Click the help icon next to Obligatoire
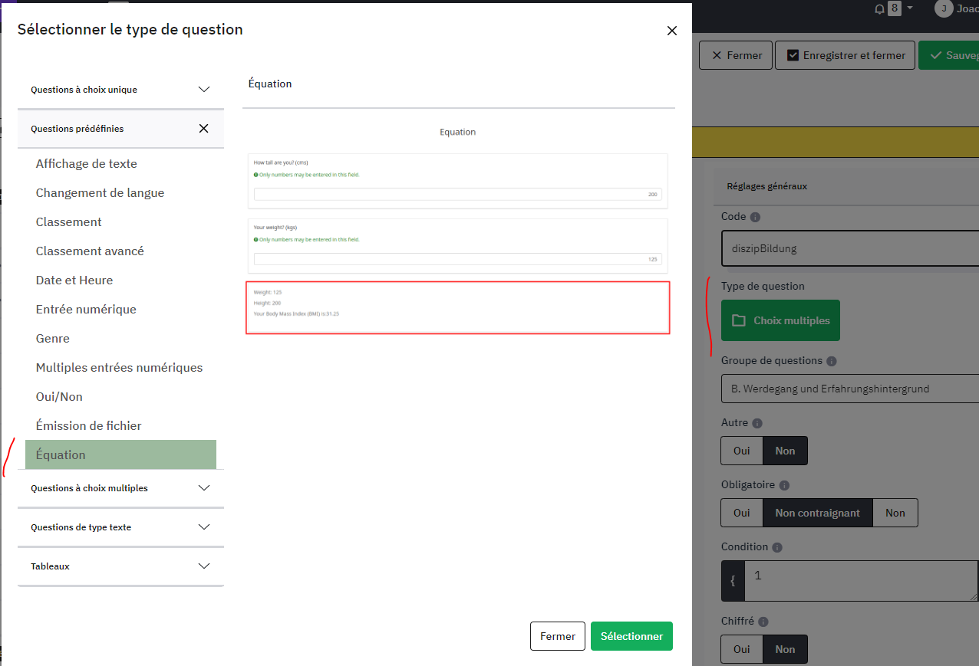Viewport: 979px width, 666px height. pyautogui.click(x=783, y=485)
